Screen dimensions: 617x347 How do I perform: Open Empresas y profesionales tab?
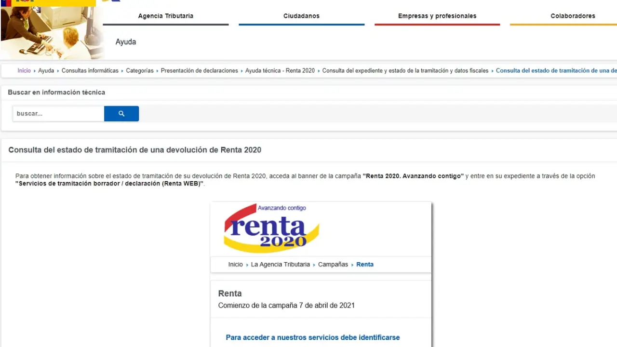point(437,16)
